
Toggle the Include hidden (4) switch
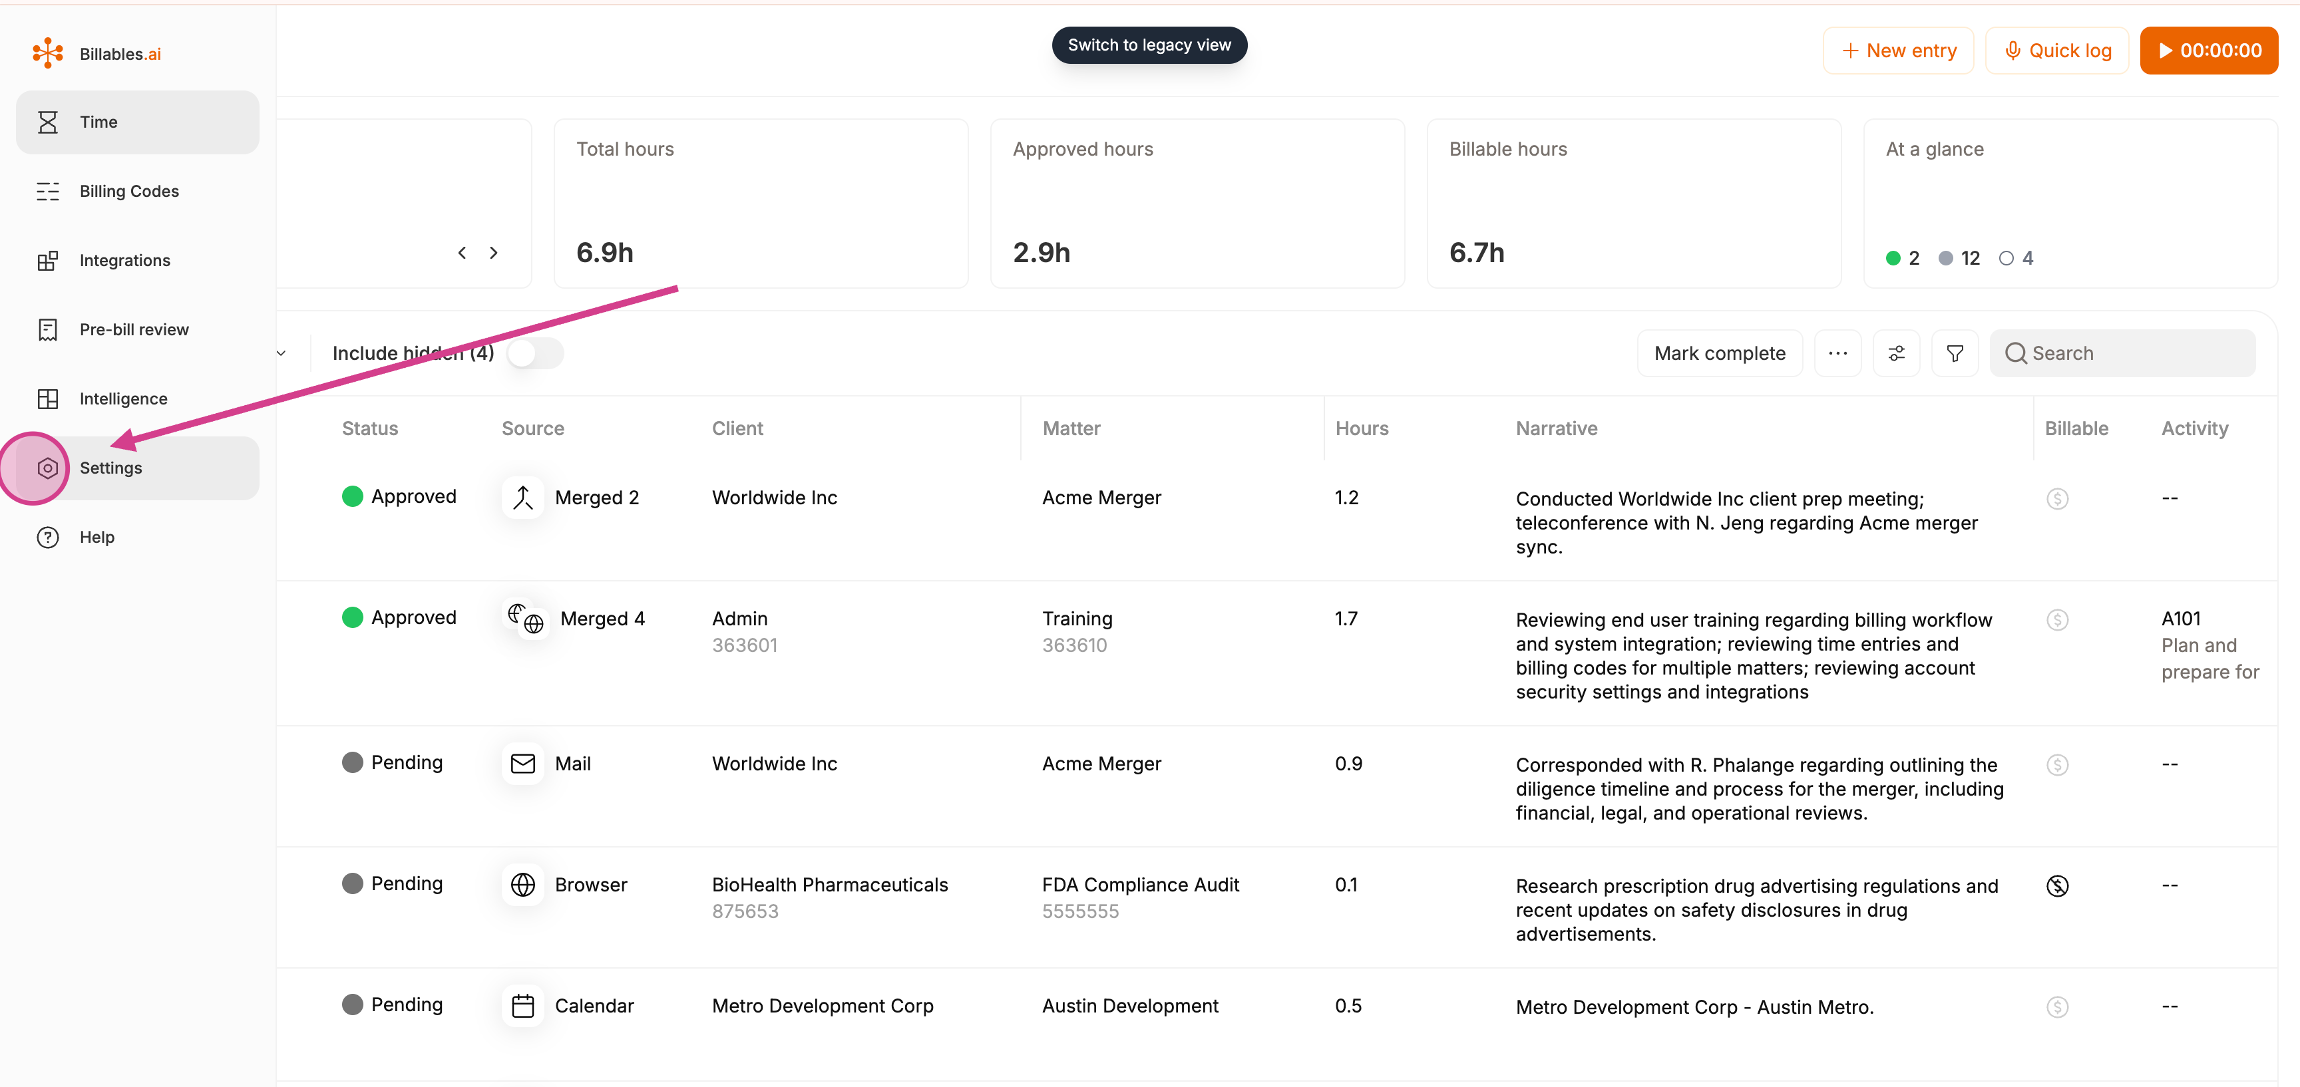pyautogui.click(x=535, y=353)
